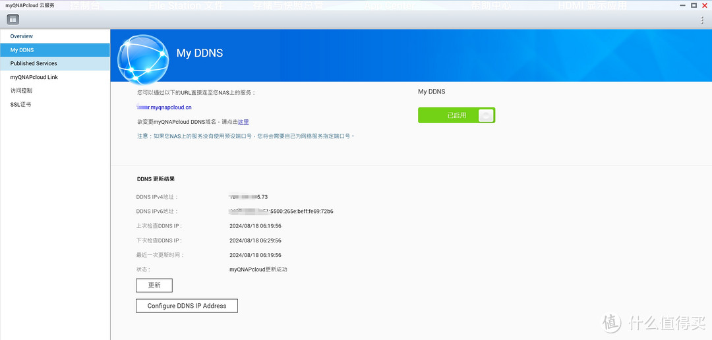This screenshot has height=340, width=712.
Task: Open myQNAPcloud Link page
Action: point(34,77)
